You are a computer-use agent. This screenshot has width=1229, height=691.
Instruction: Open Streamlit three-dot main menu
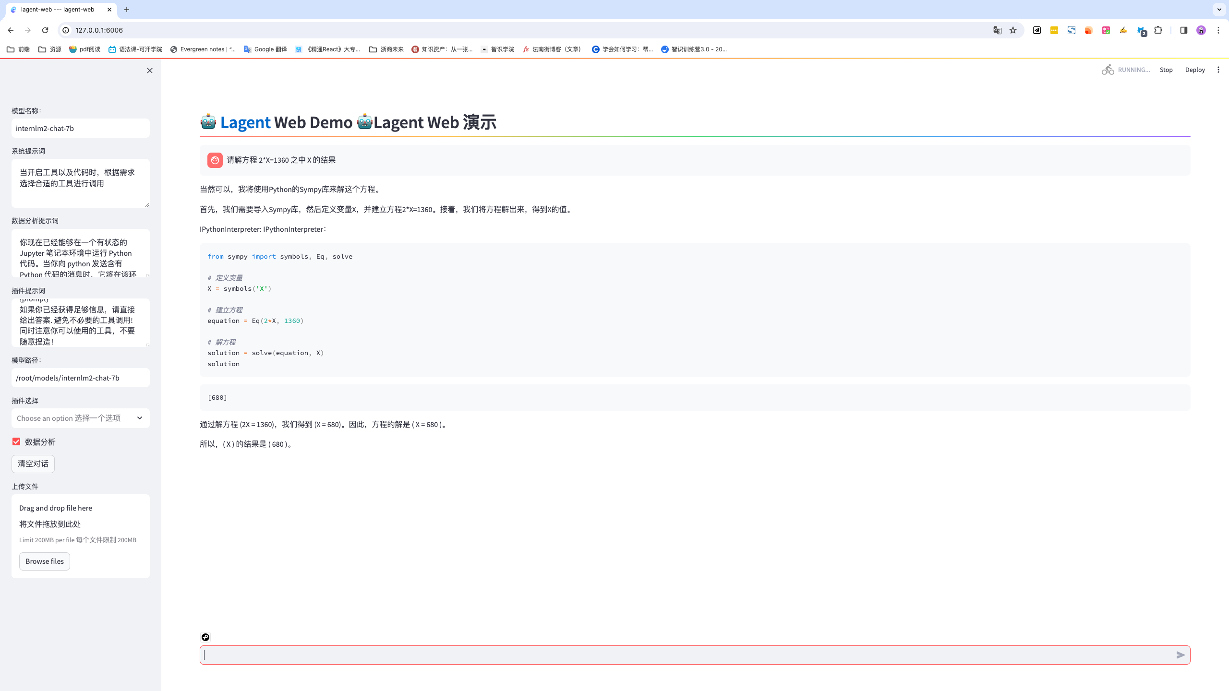1218,70
